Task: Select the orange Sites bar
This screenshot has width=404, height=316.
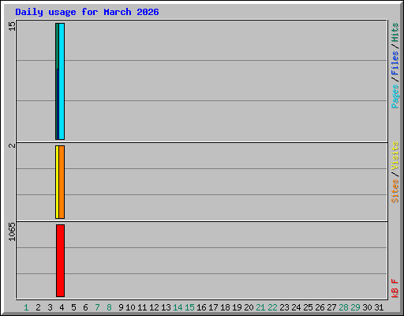Action: (62, 182)
